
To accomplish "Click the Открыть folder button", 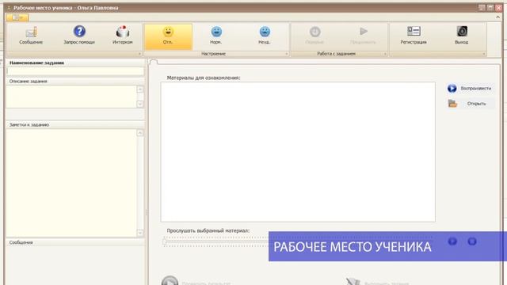I will [x=471, y=104].
